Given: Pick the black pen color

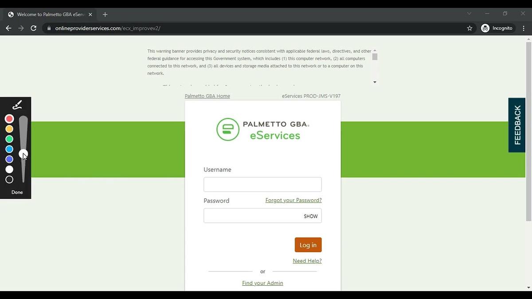Looking at the screenshot, I should coord(9,179).
